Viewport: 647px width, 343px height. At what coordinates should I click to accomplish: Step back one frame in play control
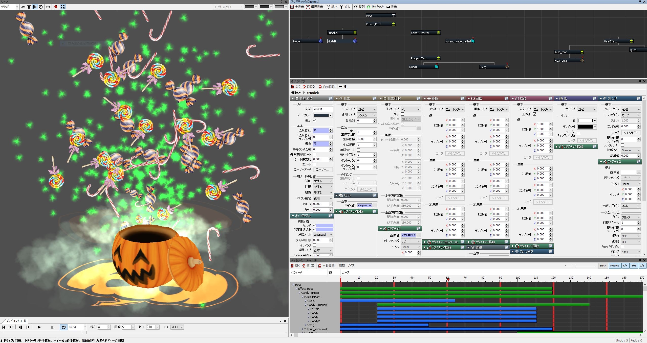tap(20, 327)
